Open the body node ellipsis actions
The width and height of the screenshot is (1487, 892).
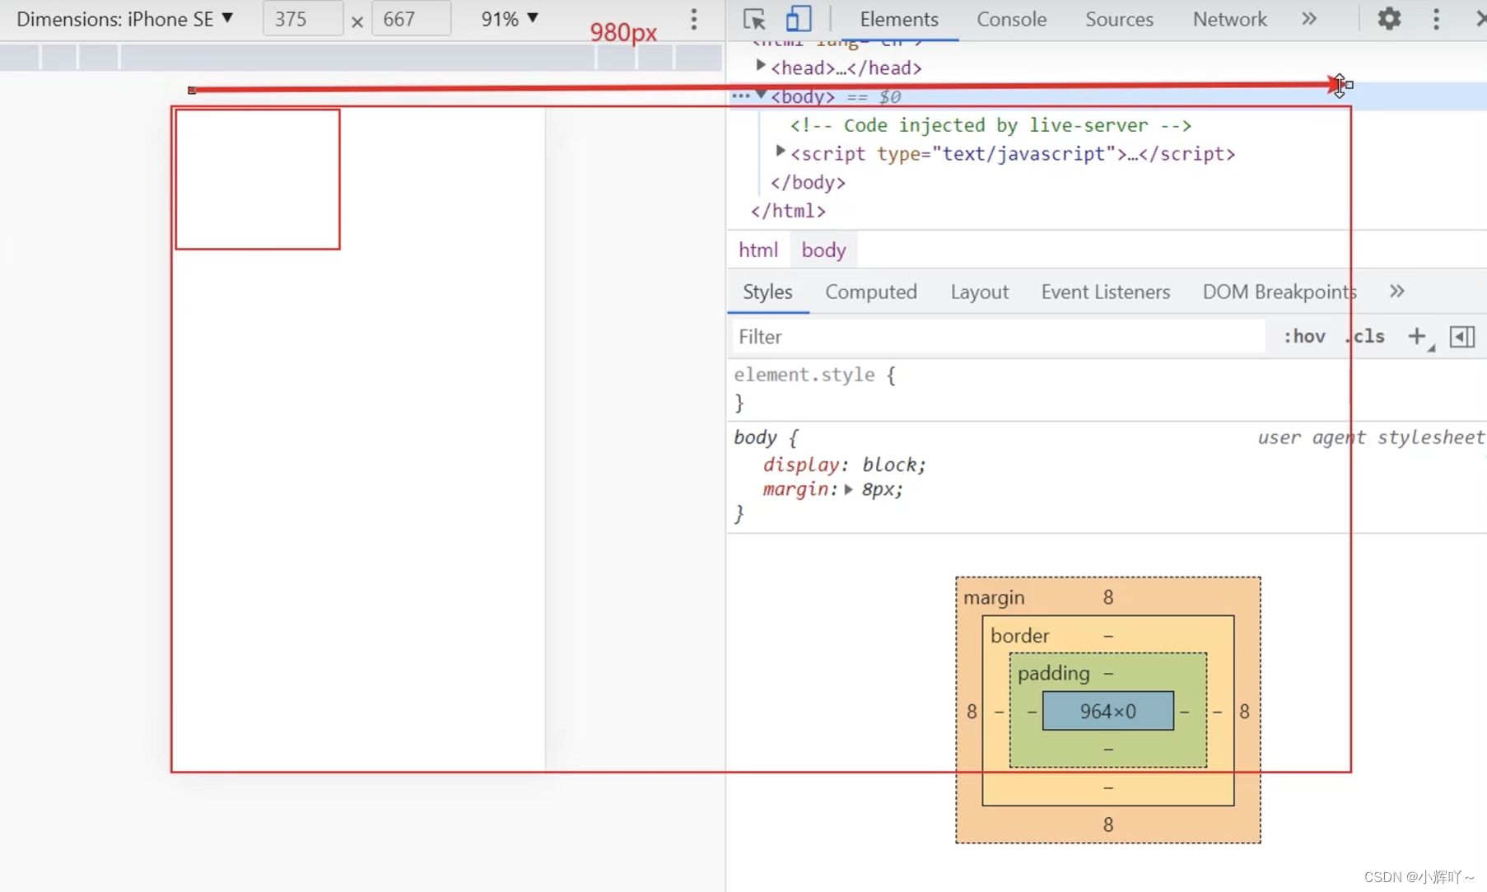(x=740, y=96)
